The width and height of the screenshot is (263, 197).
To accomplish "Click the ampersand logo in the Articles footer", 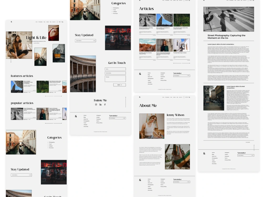I will tap(140, 74).
